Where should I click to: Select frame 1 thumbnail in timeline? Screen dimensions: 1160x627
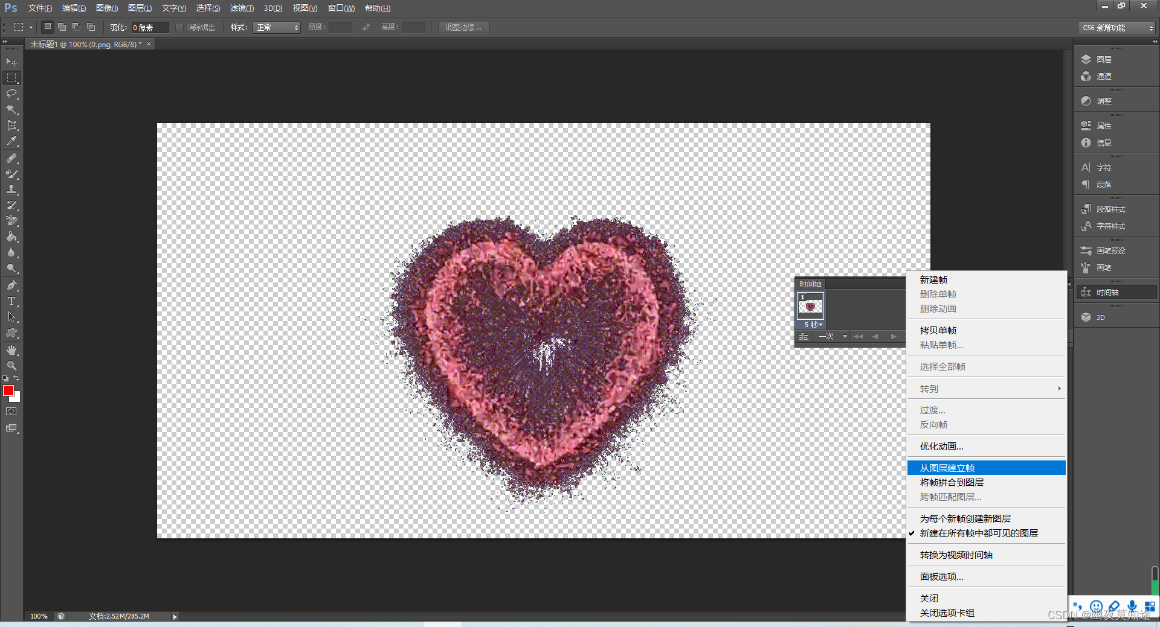(x=811, y=307)
